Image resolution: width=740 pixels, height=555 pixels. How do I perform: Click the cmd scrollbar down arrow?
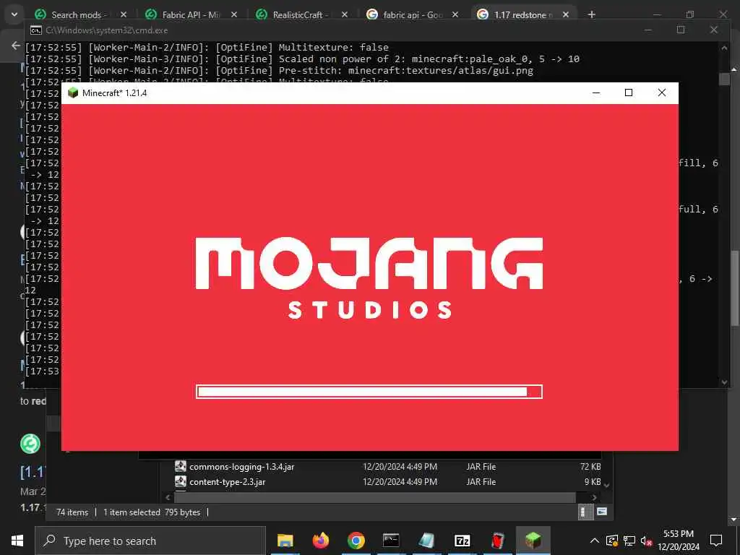724,382
